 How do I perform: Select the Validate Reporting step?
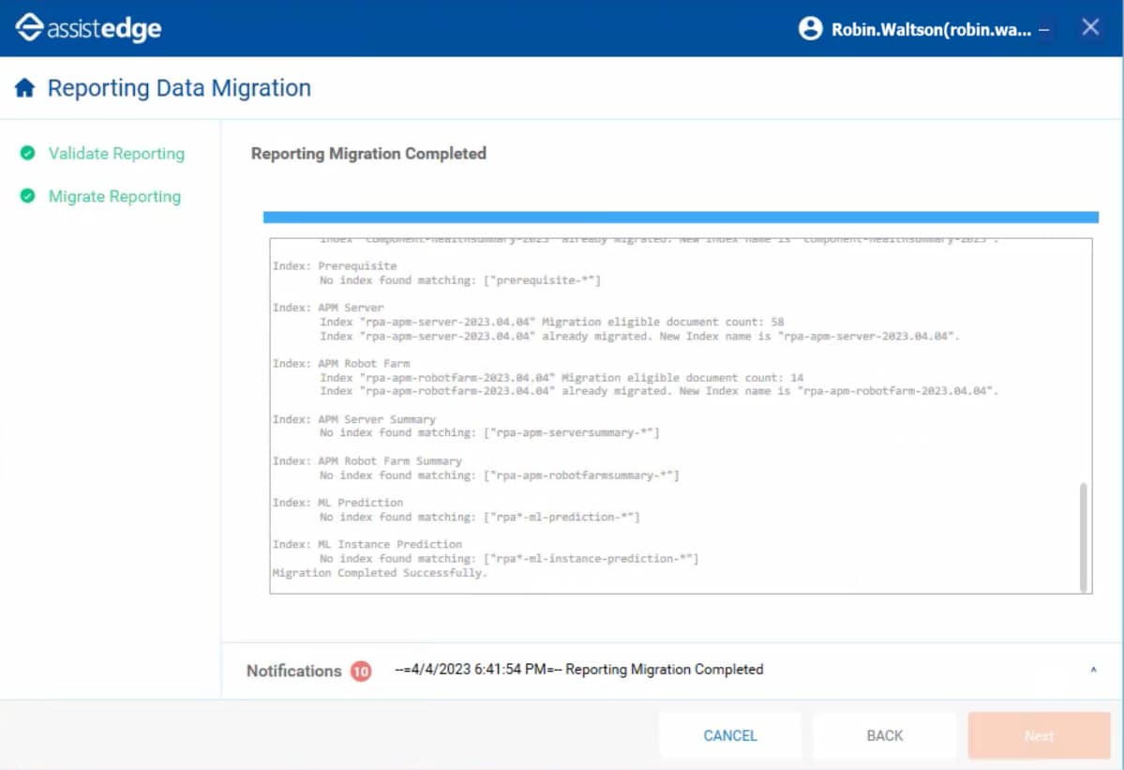[x=115, y=153]
